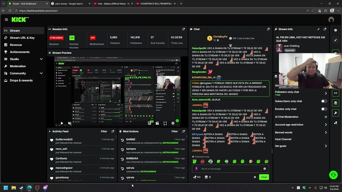342x192 pixels.
Task: Open chat settings gear
Action: click(x=255, y=177)
